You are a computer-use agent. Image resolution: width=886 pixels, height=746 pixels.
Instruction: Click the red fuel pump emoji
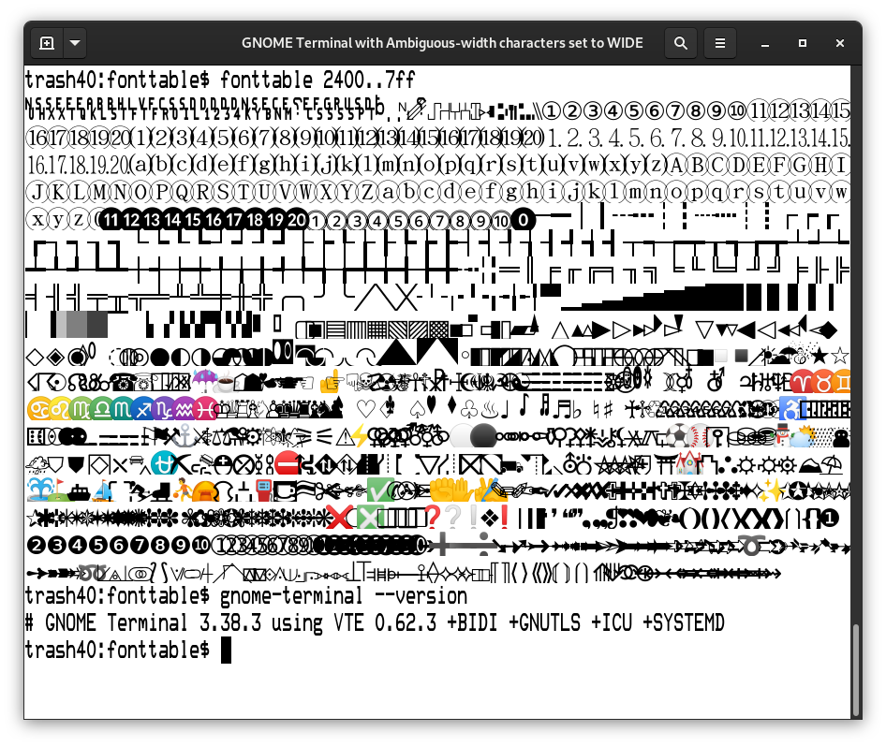262,490
